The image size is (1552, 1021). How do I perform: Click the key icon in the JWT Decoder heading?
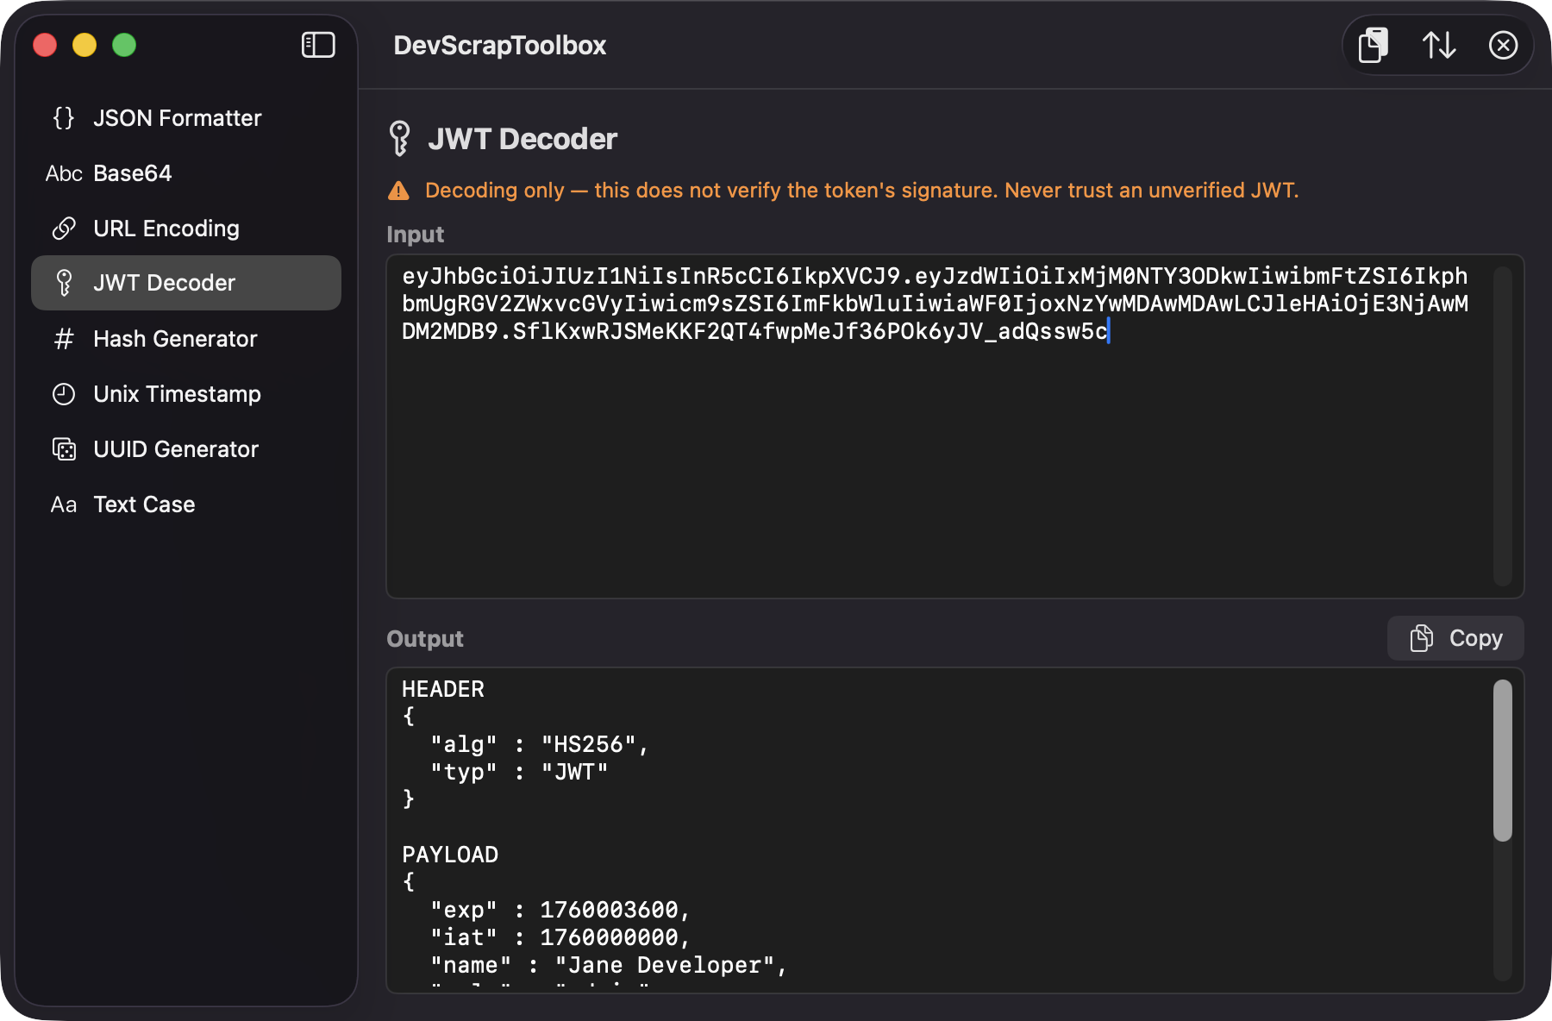(399, 139)
